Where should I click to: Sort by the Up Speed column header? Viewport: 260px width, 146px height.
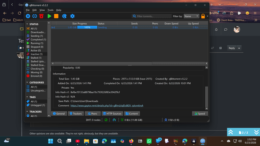pyautogui.click(x=193, y=24)
